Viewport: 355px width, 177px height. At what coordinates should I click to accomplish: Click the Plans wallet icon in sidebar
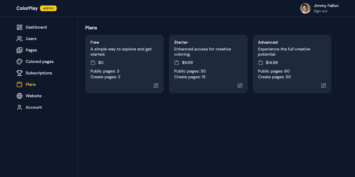(19, 84)
